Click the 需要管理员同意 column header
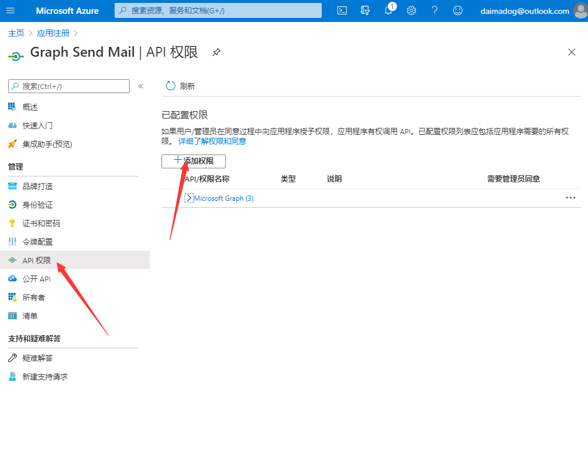Viewport: 588px width, 449px height. [513, 179]
